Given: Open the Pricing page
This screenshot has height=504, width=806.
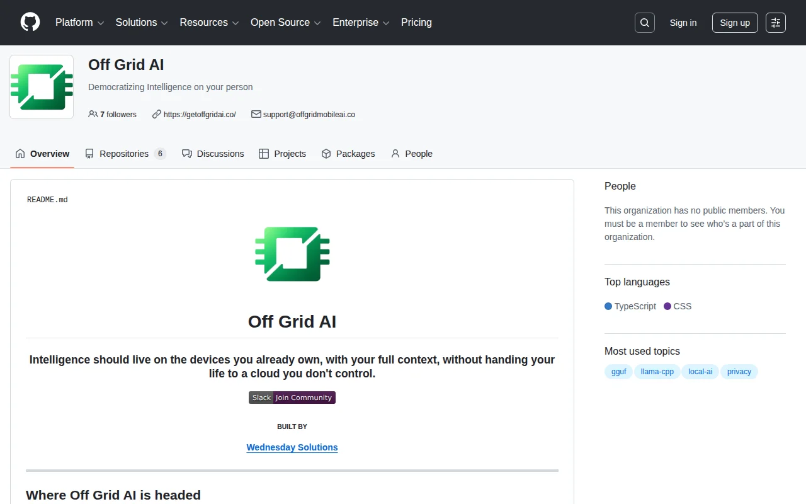Looking at the screenshot, I should click(416, 23).
